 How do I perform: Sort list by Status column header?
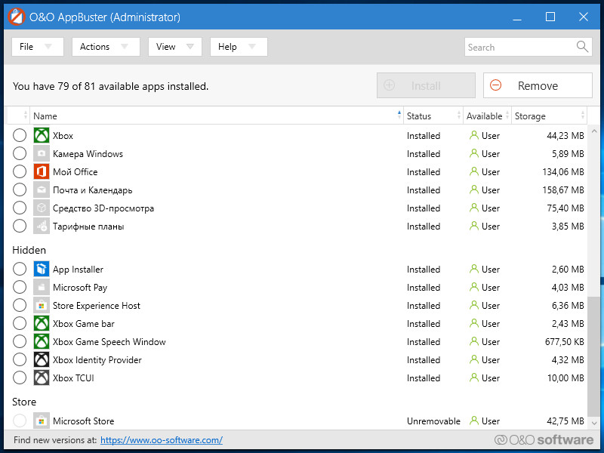(x=433, y=116)
